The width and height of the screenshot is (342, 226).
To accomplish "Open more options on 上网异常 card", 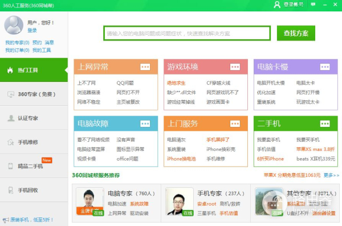I will tap(145, 67).
